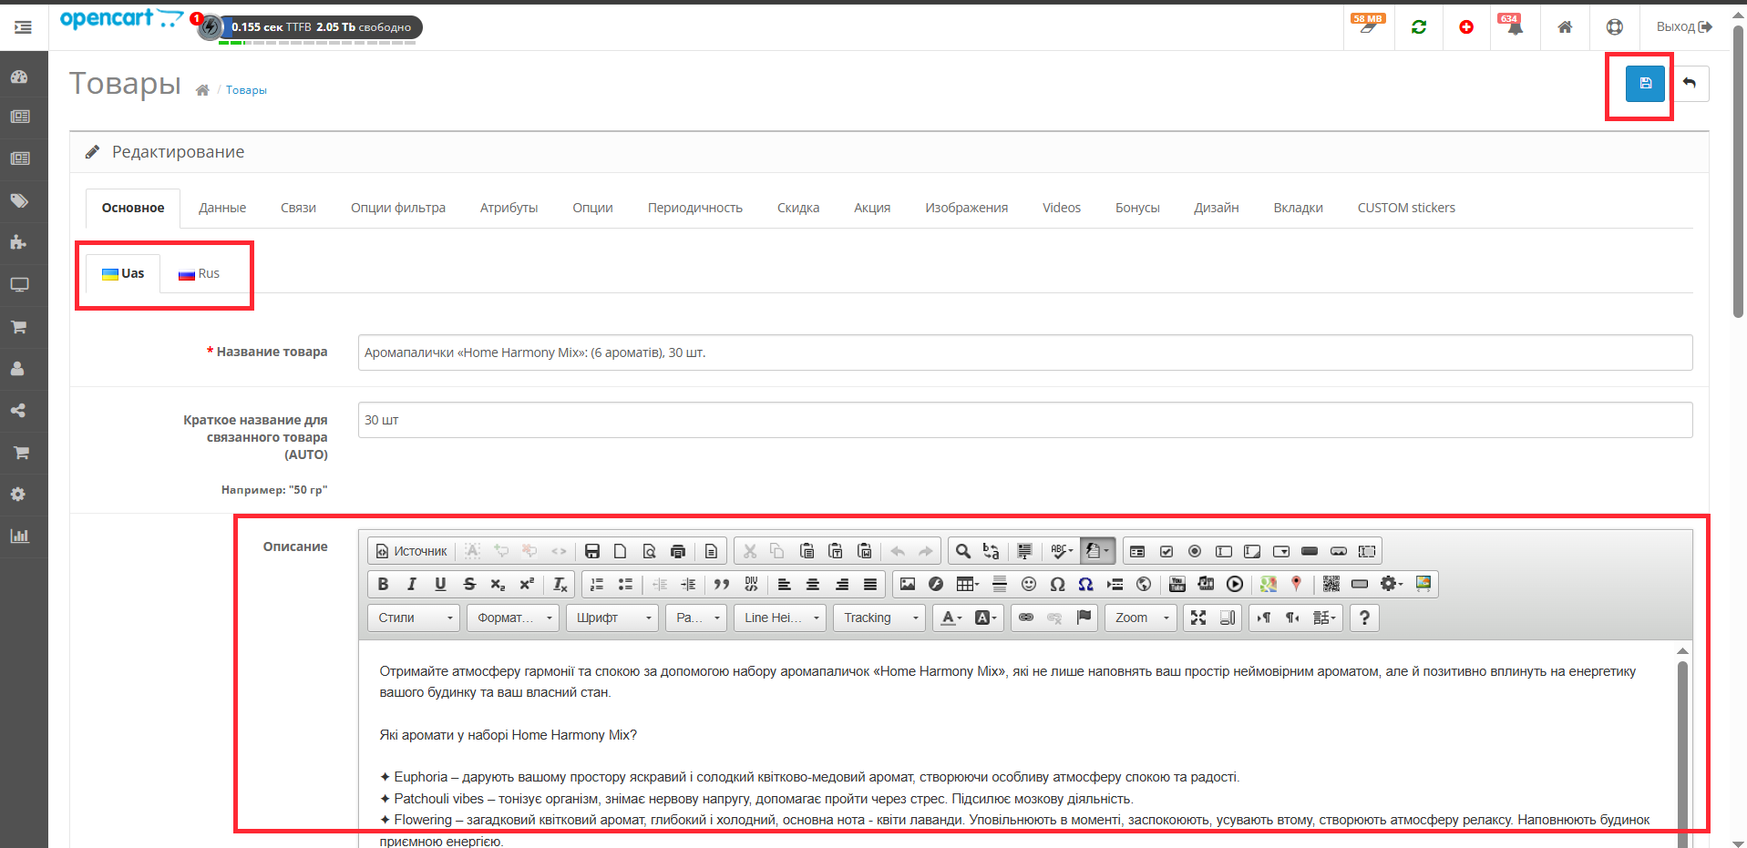This screenshot has width=1747, height=848.
Task: Click the editor help question mark icon
Action: pos(1364,618)
